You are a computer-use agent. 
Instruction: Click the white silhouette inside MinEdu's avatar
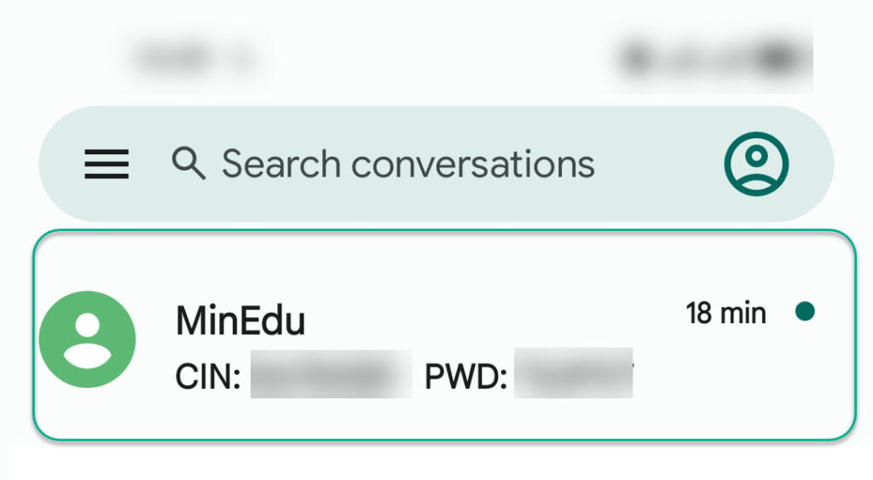[88, 340]
